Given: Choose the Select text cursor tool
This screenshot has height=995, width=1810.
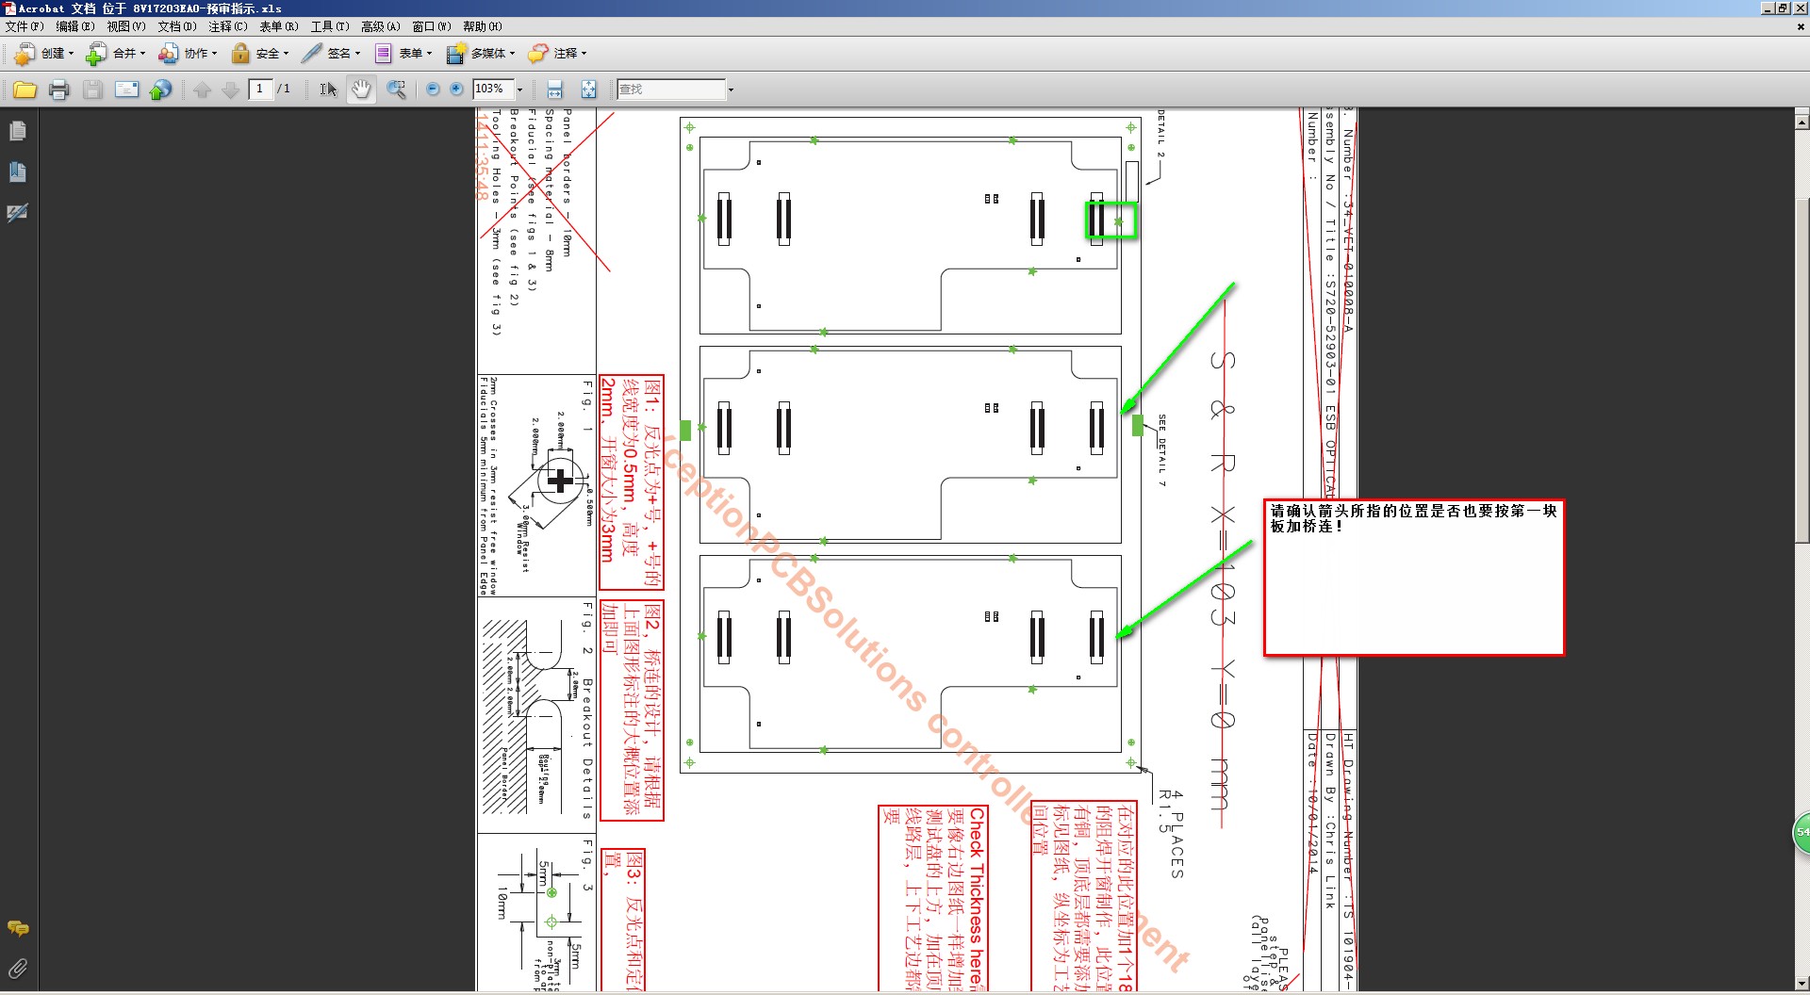Looking at the screenshot, I should click(327, 90).
